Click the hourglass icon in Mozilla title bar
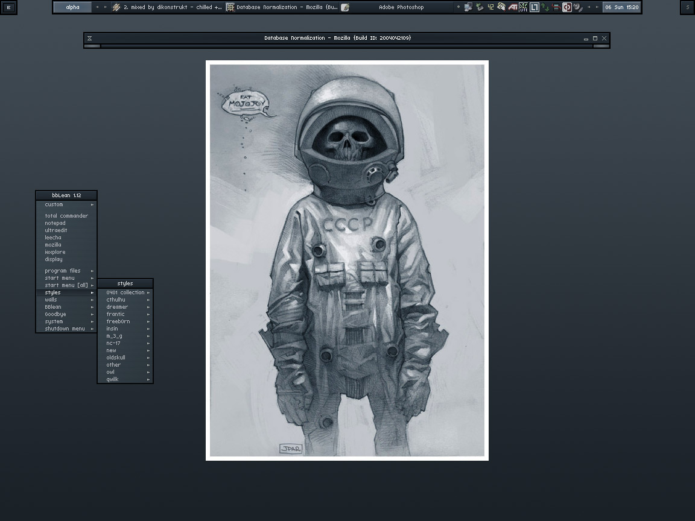Image resolution: width=695 pixels, height=521 pixels. pyautogui.click(x=89, y=39)
